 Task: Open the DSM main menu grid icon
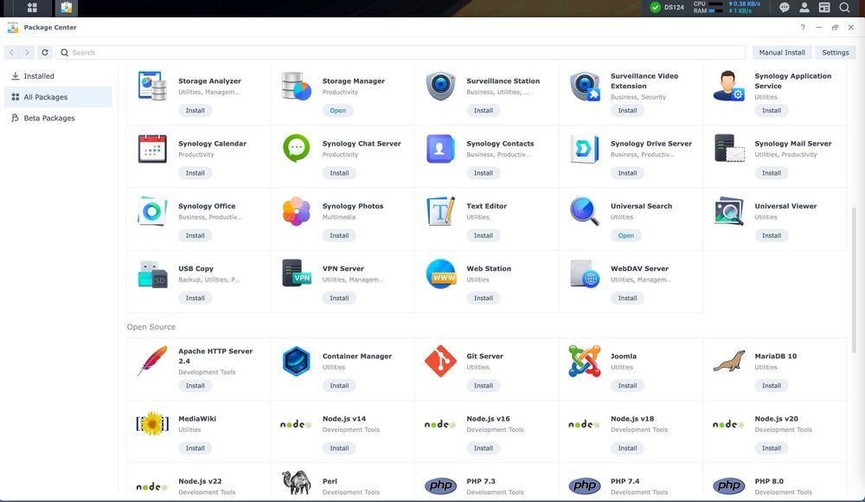(x=32, y=8)
